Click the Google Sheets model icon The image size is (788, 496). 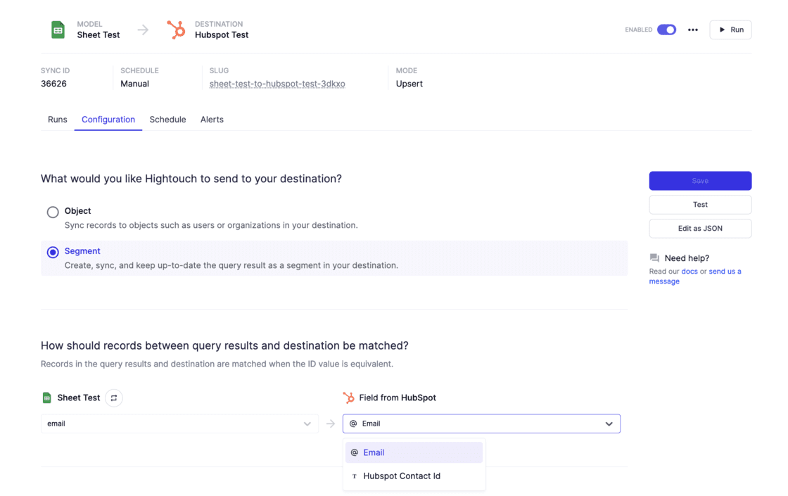(58, 30)
